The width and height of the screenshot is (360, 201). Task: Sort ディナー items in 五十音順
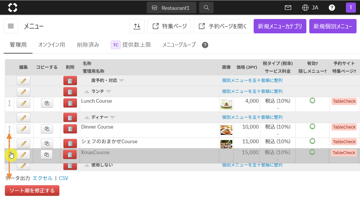click(x=252, y=117)
